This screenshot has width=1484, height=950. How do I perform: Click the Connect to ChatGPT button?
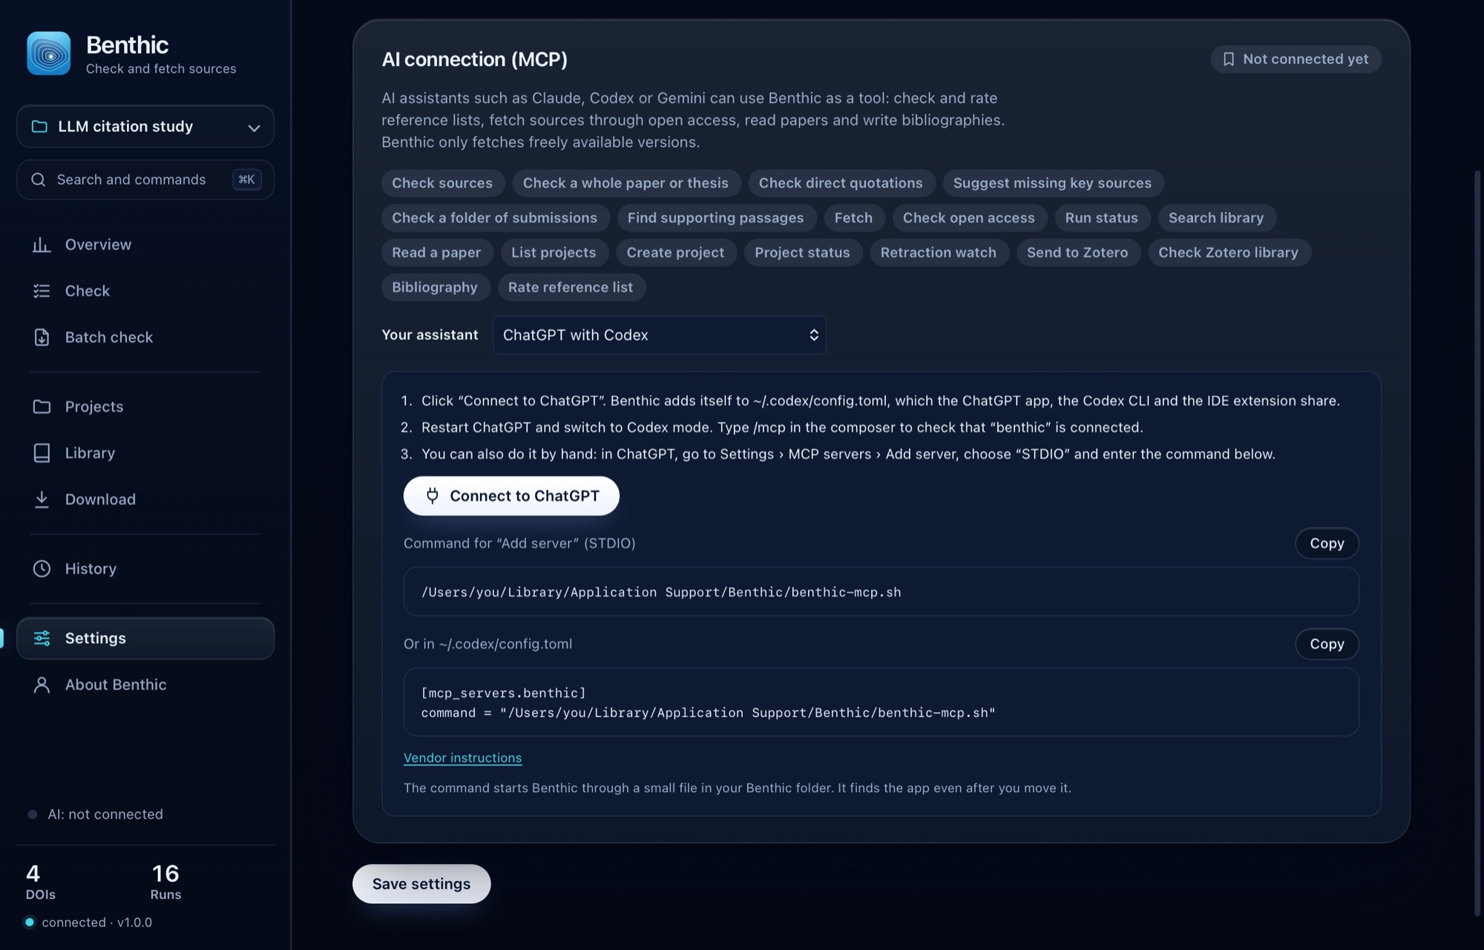click(x=511, y=496)
